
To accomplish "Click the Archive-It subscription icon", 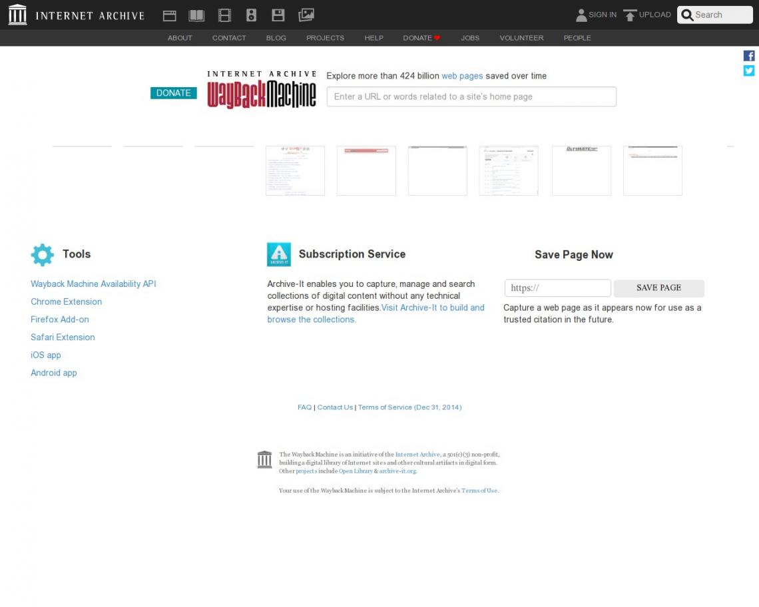I will 279,255.
